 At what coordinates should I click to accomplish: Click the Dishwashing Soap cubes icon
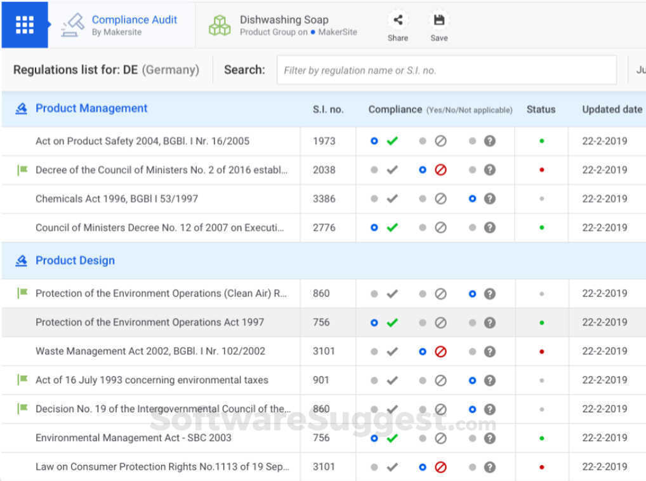coord(220,25)
